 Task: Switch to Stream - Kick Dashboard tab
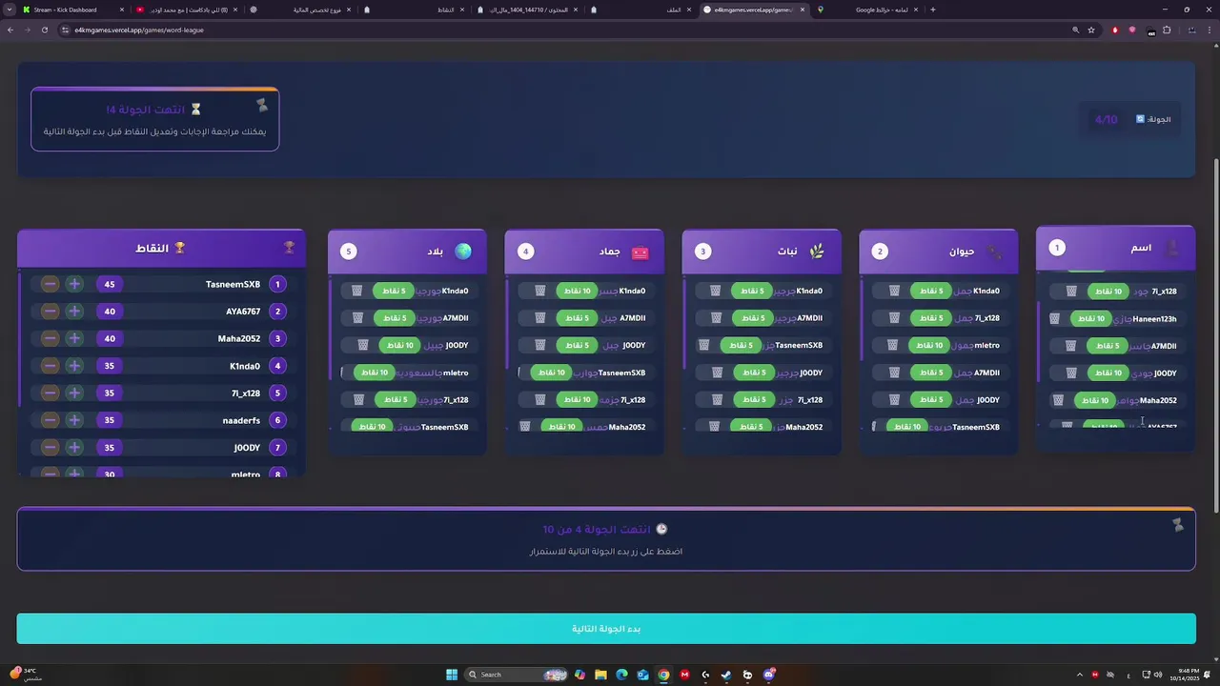pyautogui.click(x=72, y=10)
